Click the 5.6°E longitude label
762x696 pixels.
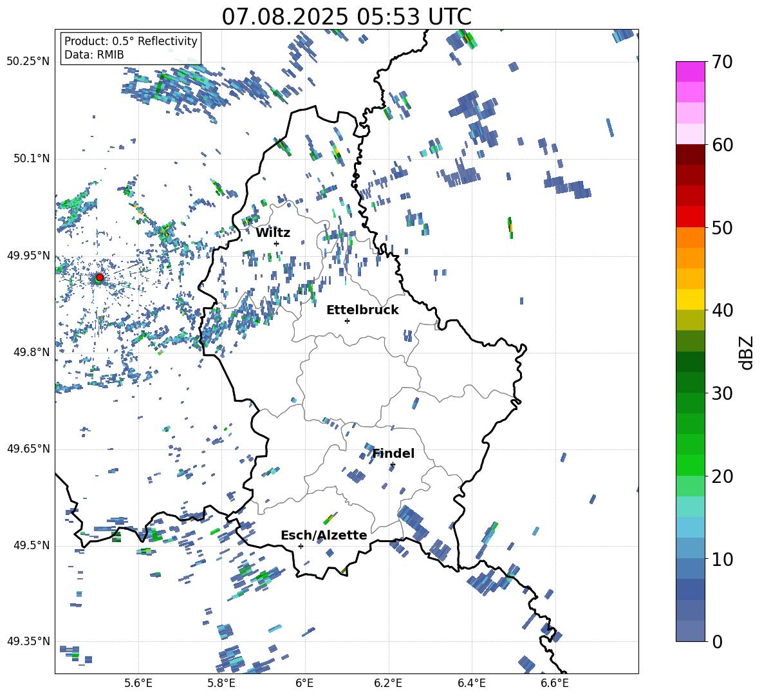138,683
